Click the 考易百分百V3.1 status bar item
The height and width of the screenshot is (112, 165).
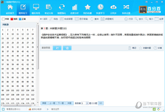(11, 109)
